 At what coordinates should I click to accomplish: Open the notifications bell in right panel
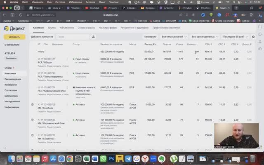click(x=260, y=41)
